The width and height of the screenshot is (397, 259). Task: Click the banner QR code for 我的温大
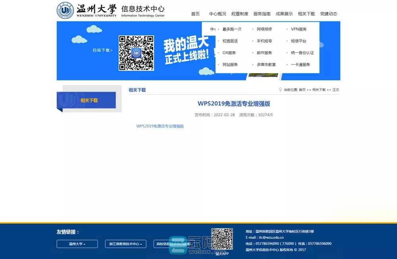[x=136, y=53]
